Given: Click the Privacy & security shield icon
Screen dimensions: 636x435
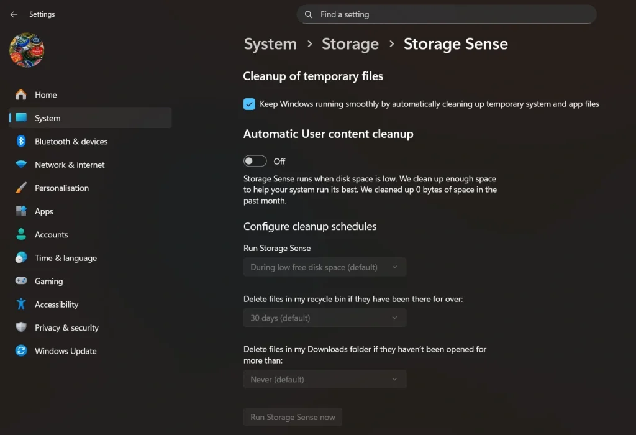Looking at the screenshot, I should [x=21, y=327].
